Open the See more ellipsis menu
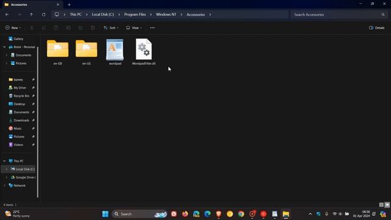Image resolution: width=391 pixels, height=220 pixels. pyautogui.click(x=152, y=28)
